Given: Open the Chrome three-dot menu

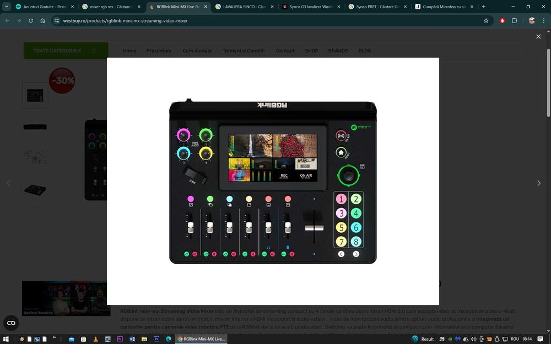Looking at the screenshot, I should (544, 21).
